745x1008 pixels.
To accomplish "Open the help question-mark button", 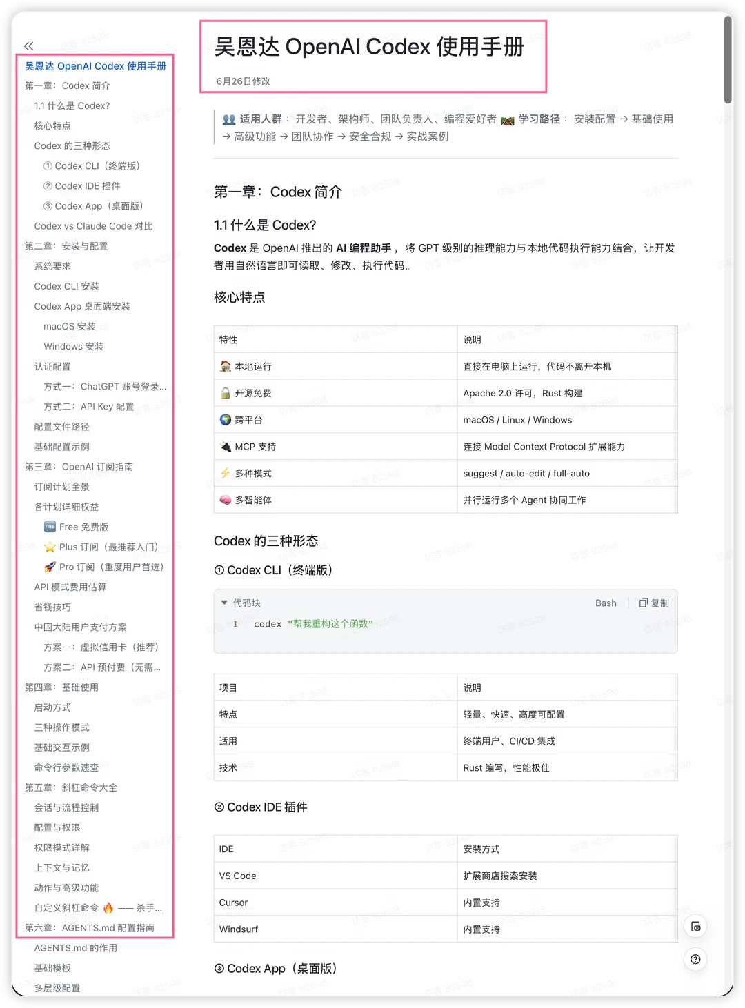I will click(x=695, y=959).
